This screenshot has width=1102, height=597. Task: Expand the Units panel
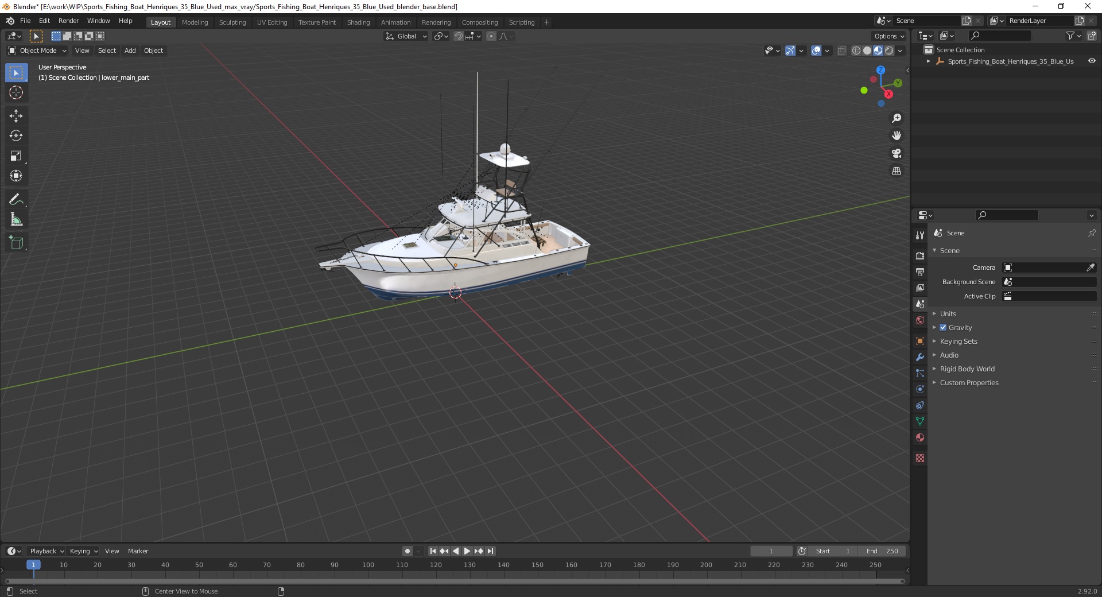click(x=948, y=313)
